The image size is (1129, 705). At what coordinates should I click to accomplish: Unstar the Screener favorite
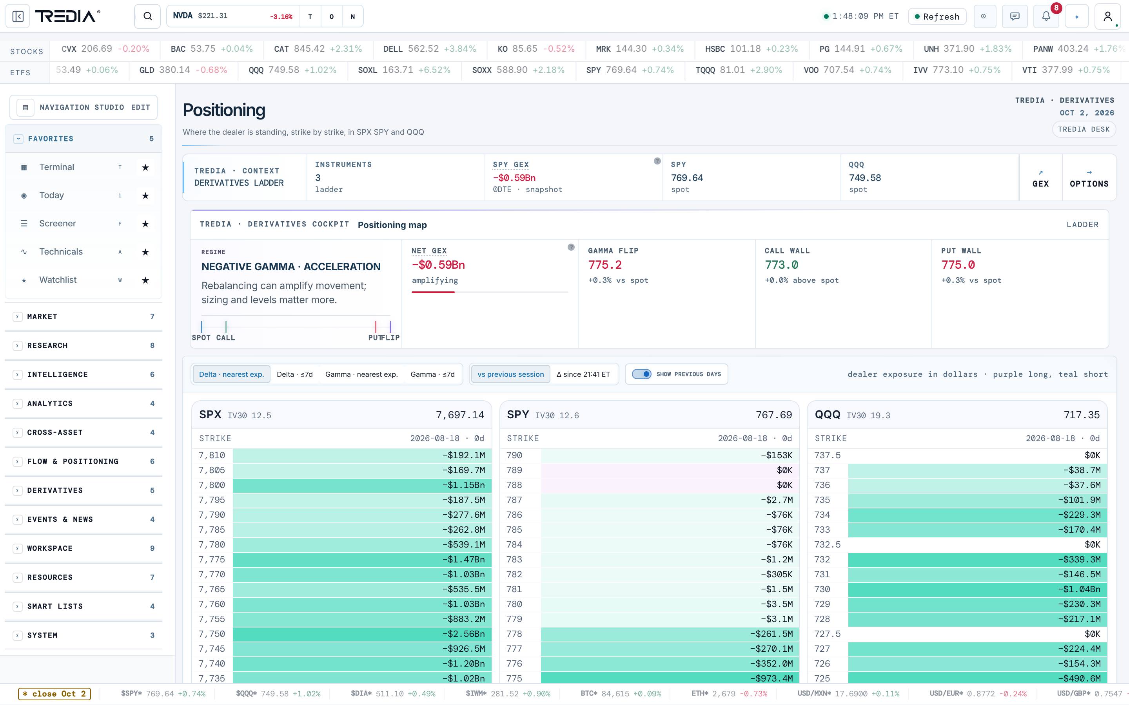[x=145, y=224]
